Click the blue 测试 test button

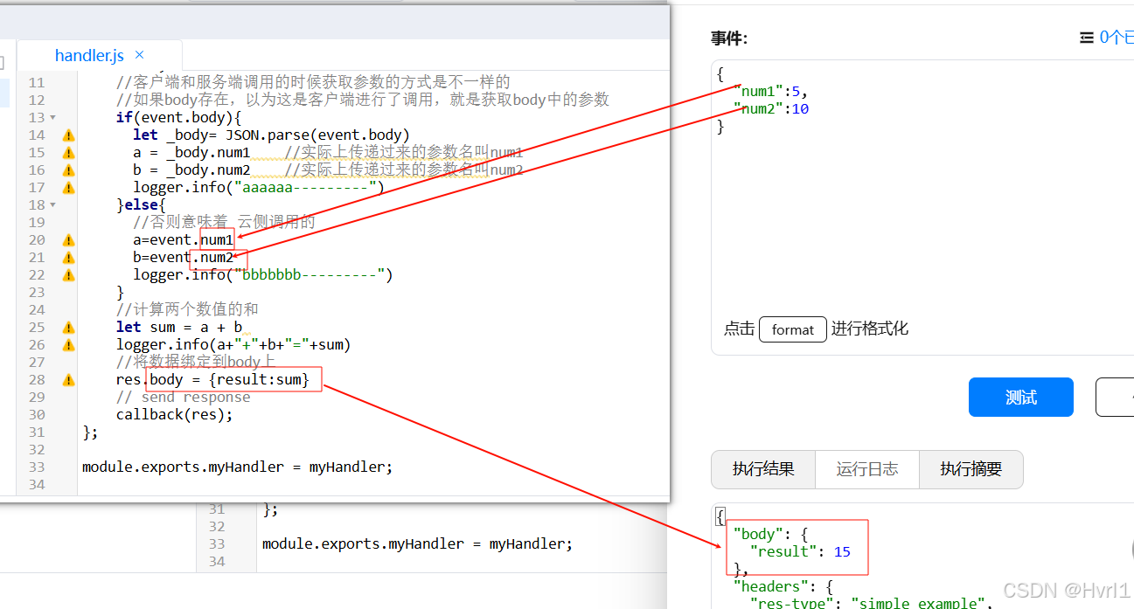click(1020, 398)
